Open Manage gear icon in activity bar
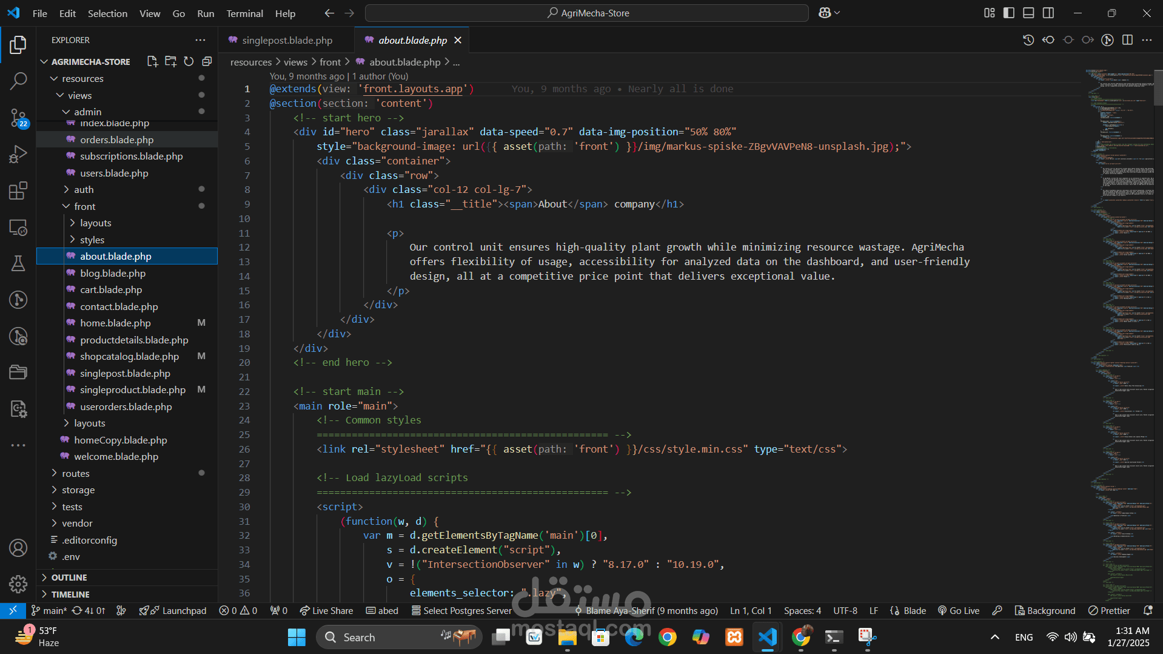Image resolution: width=1163 pixels, height=654 pixels. (x=18, y=584)
